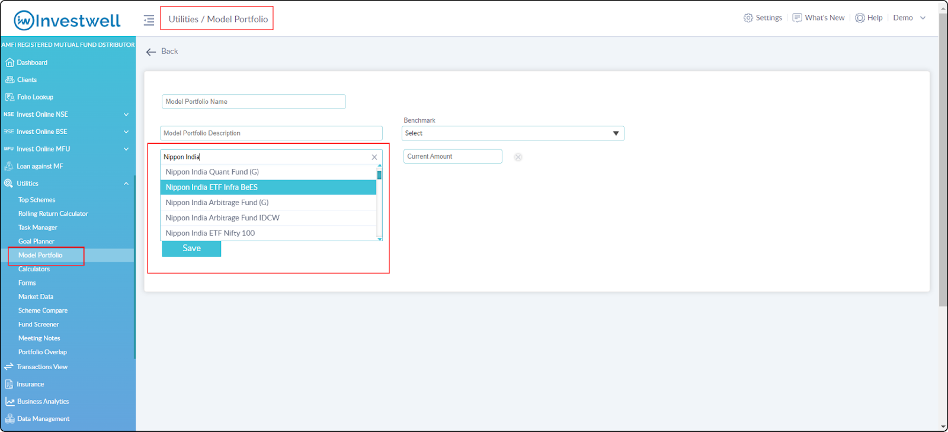Toggle the hamburger sidebar menu icon
Screen dimensions: 948x432
(149, 20)
